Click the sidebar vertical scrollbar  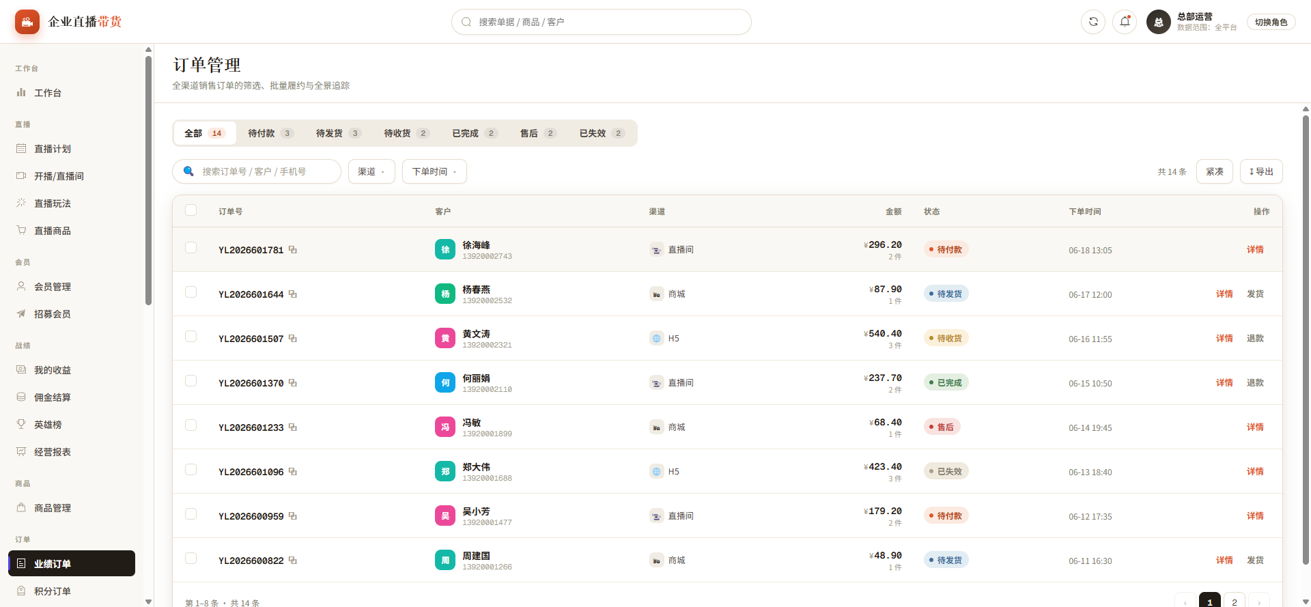tap(148, 181)
